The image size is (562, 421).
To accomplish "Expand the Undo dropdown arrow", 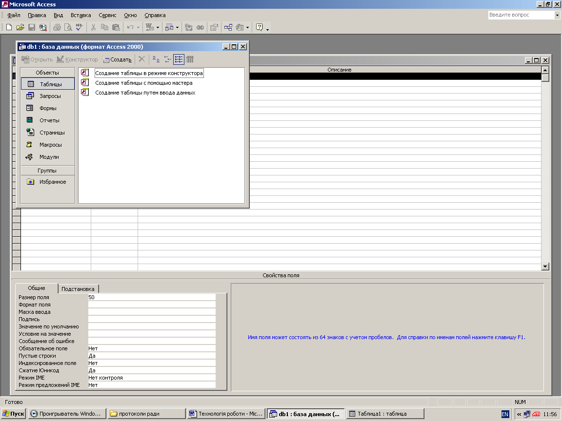I will [139, 28].
